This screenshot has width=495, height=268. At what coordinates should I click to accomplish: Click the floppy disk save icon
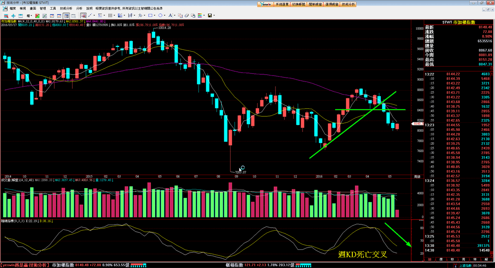[x=210, y=15]
